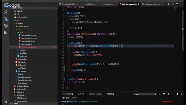Split the editor to the side
This screenshot has height=105, width=186.
(x=177, y=4)
